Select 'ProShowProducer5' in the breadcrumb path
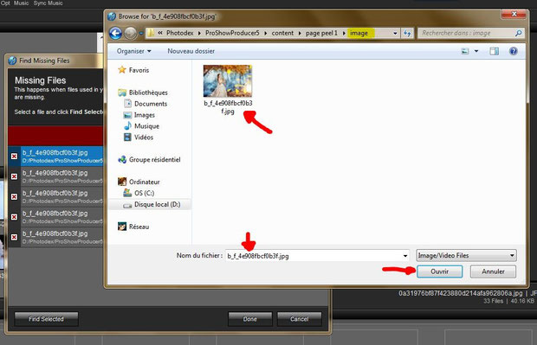537x345 pixels. pos(232,33)
